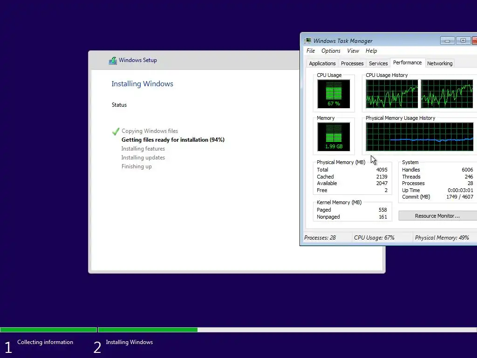This screenshot has width=477, height=358.
Task: Click the Cached memory value 2139
Action: [x=382, y=177]
